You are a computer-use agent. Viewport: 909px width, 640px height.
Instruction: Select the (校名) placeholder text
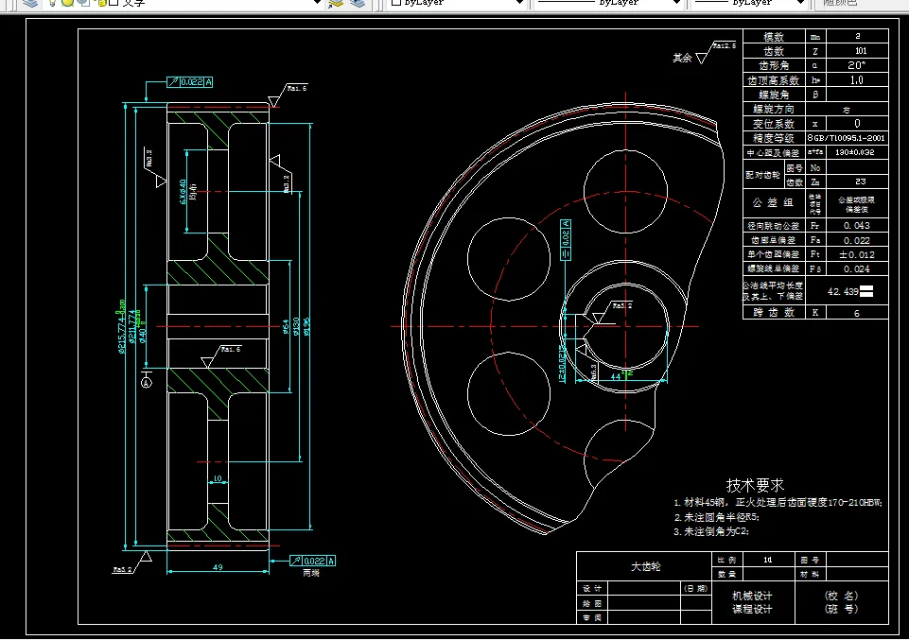(x=841, y=596)
